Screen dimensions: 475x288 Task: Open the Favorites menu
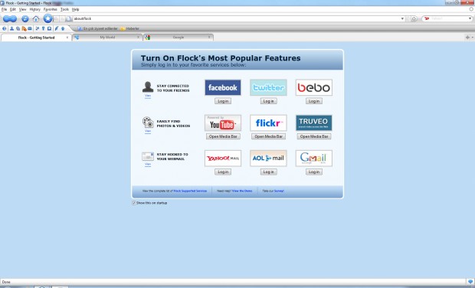coord(51,9)
